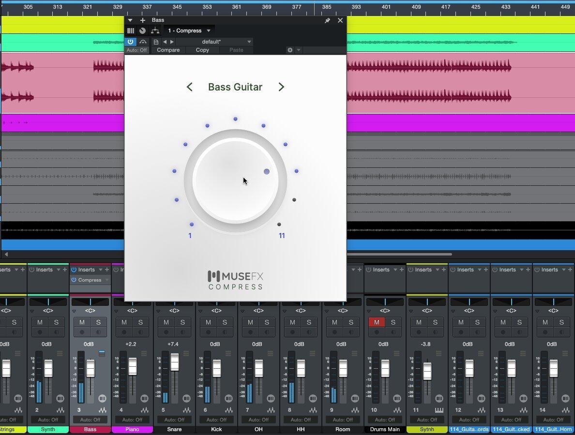Screen dimensions: 575x435
Task: Bypass the MuseFX Compress plugin power button
Action: coord(130,42)
